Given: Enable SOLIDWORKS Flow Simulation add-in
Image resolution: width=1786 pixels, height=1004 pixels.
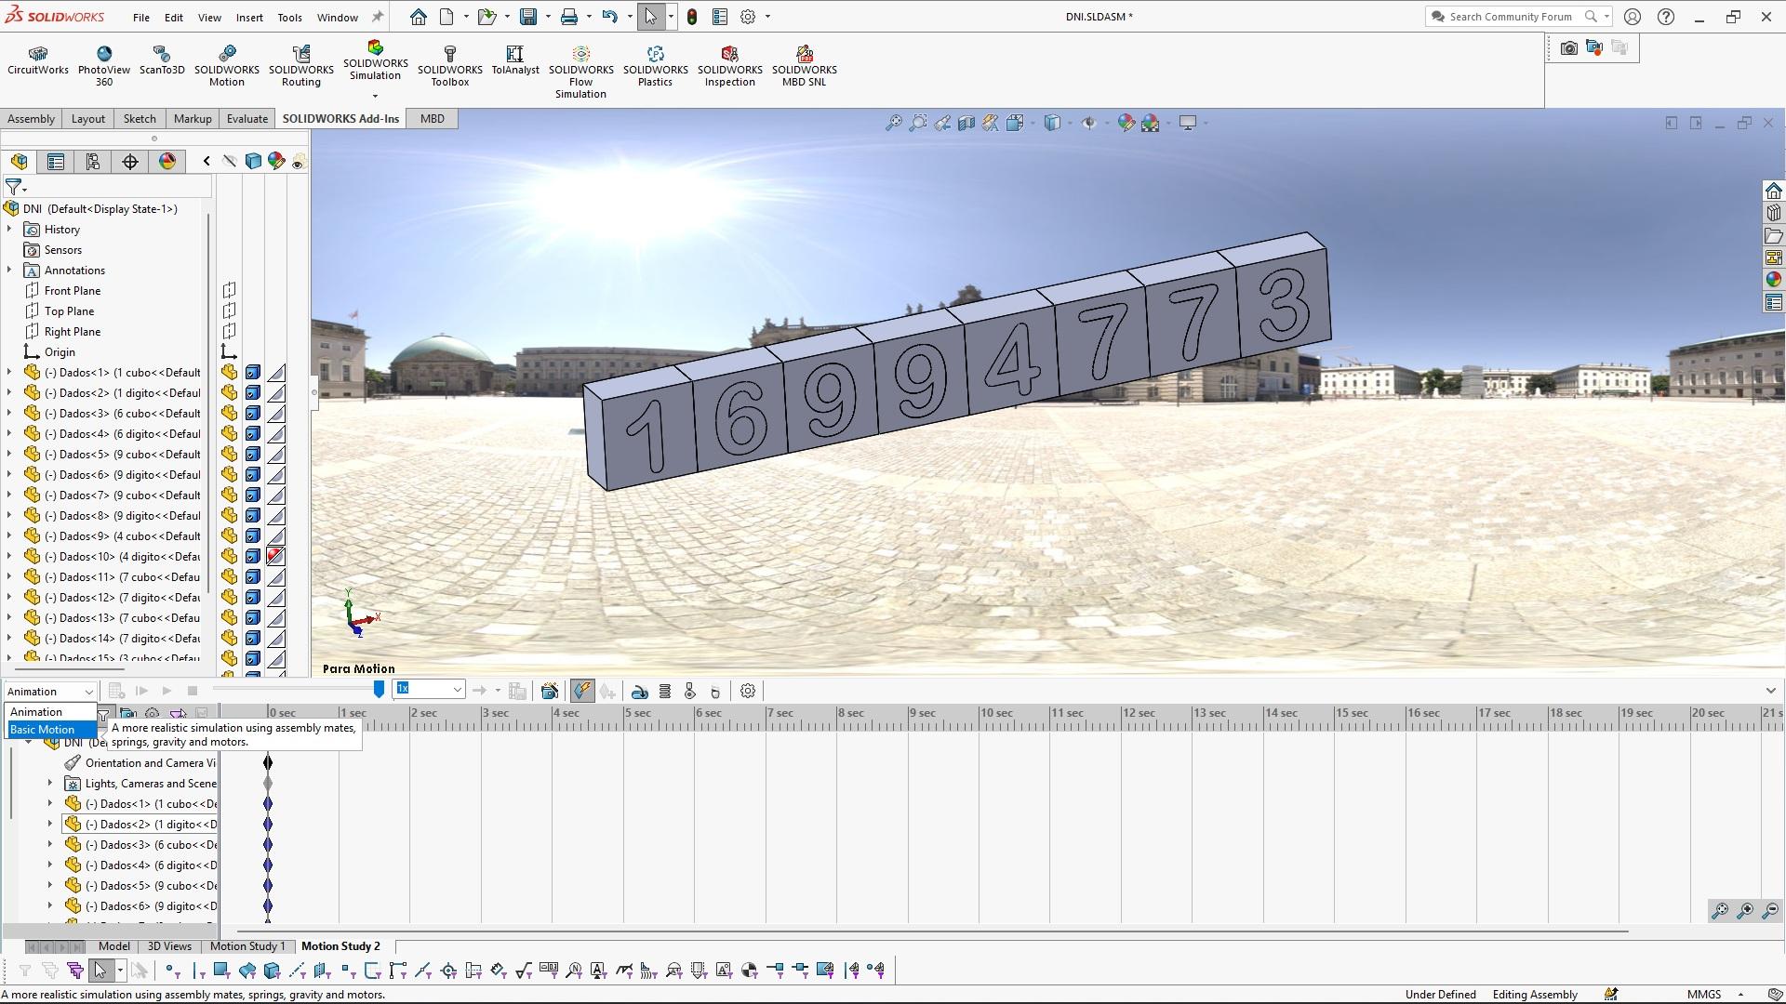Looking at the screenshot, I should tap(581, 72).
